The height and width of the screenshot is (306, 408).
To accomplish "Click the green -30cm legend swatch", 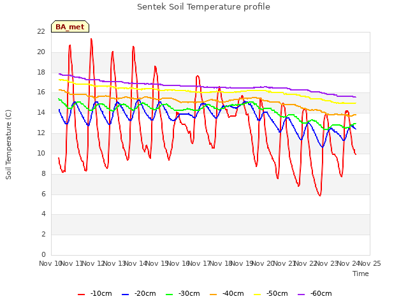I will coord(169,295).
